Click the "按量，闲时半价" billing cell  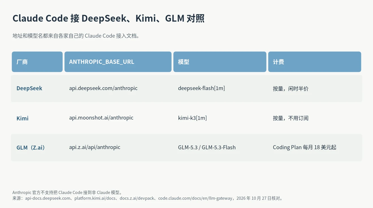pos(291,89)
